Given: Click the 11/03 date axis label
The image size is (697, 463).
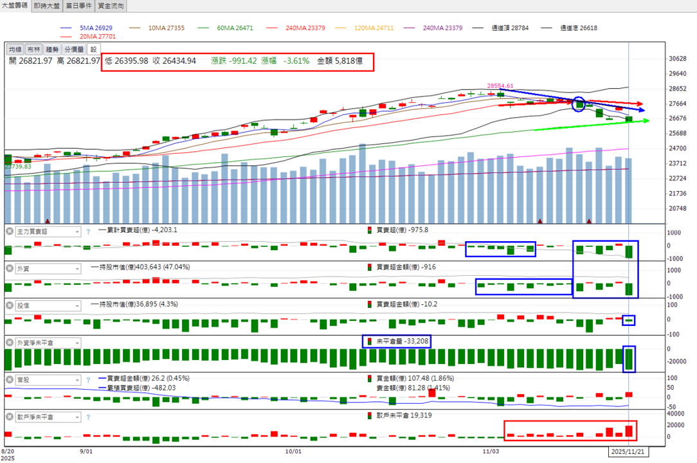Looking at the screenshot, I should 491,451.
